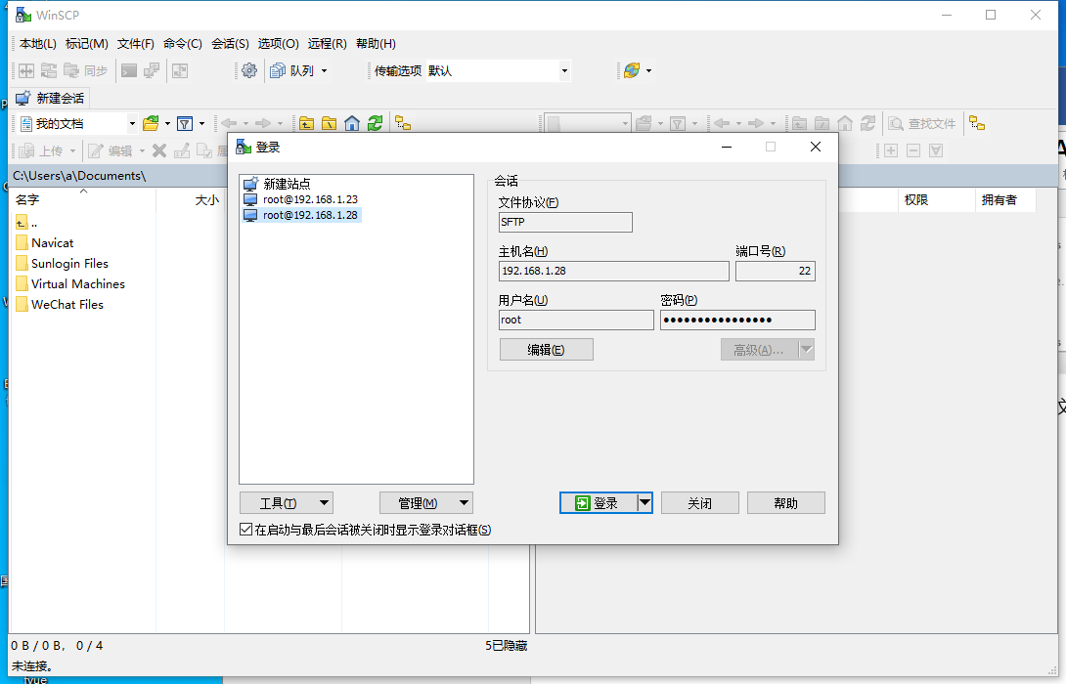
Task: Open the queue (队列) icon
Action: click(x=278, y=70)
